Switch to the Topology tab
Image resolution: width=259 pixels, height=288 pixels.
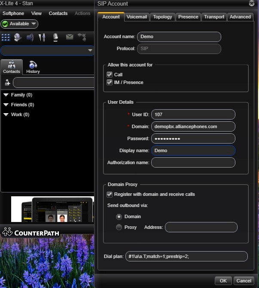coord(162,17)
